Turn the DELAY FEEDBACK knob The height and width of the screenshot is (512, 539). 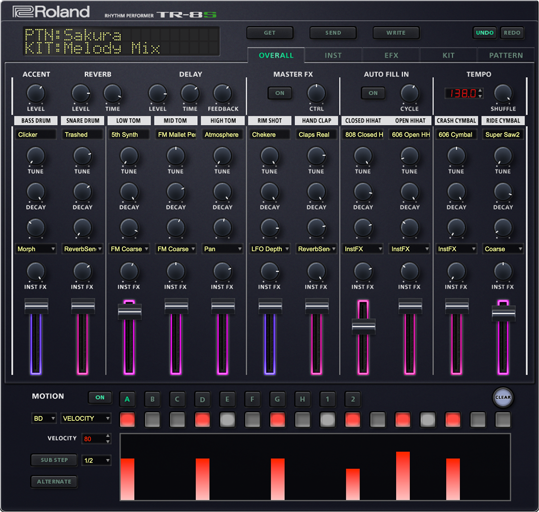(222, 92)
